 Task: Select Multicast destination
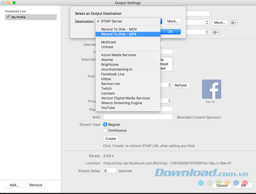tap(128, 42)
